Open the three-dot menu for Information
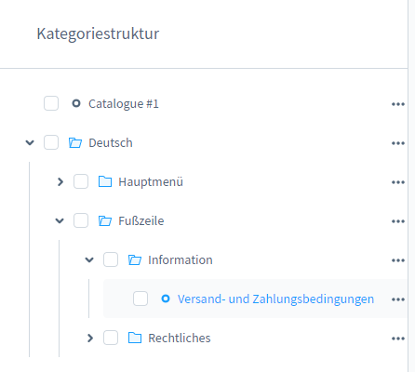 (x=398, y=260)
